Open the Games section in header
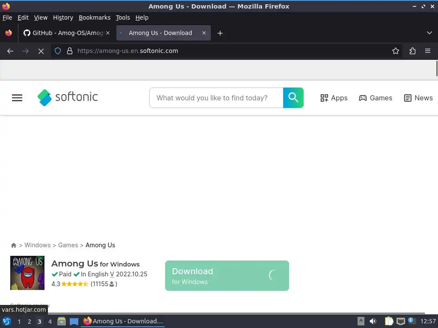This screenshot has width=438, height=328. tap(376, 98)
